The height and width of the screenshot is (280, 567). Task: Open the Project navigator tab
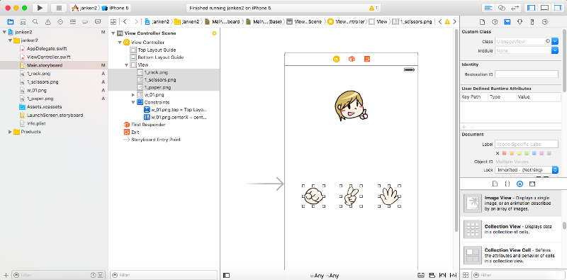pos(11,22)
